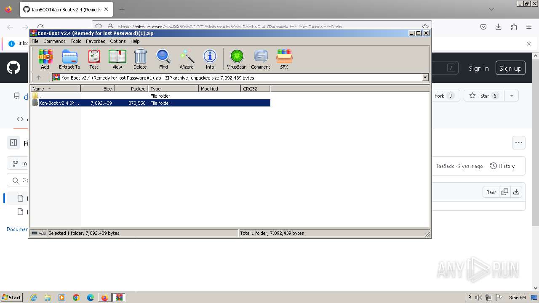Click the Add toolbar icon in WinRAR
Image resolution: width=539 pixels, height=303 pixels.
pos(45,59)
